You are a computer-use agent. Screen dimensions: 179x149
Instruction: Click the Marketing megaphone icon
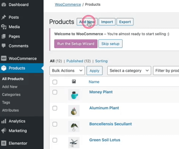(x=4, y=131)
